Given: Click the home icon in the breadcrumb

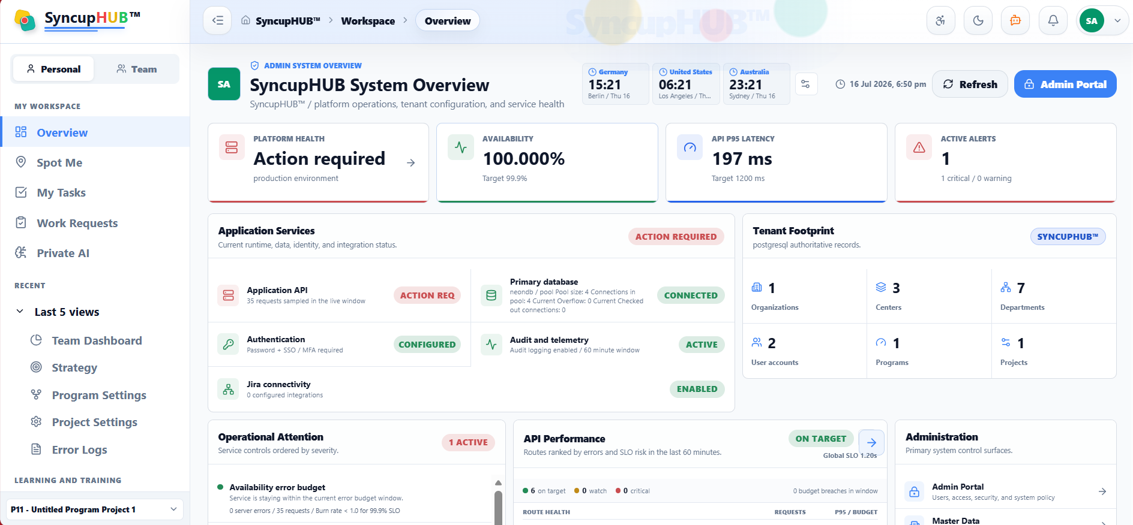Looking at the screenshot, I should [x=245, y=20].
